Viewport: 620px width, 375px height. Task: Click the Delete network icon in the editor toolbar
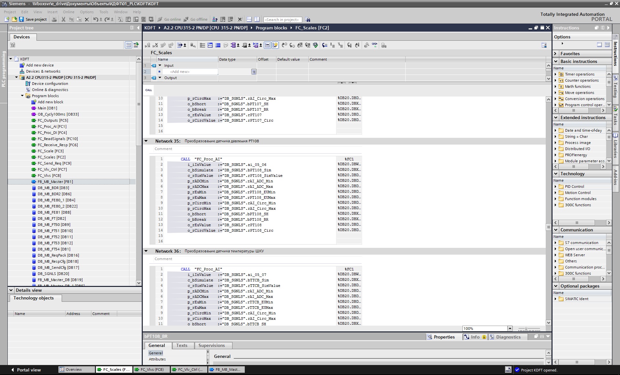coord(155,45)
